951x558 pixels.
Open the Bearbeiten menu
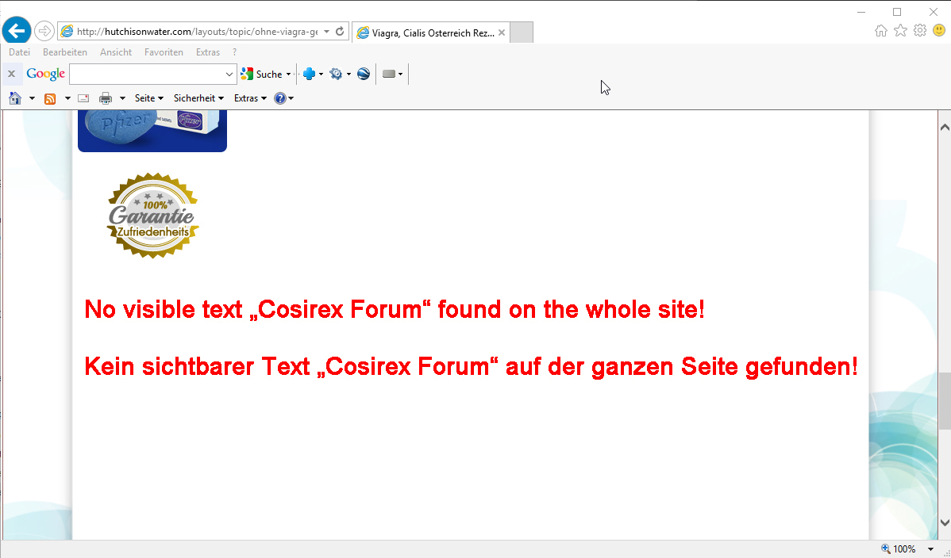pos(65,52)
